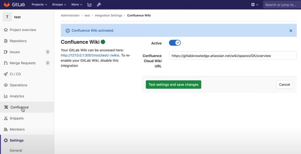Click Test settings and save changes
The width and height of the screenshot is (301, 154).
click(173, 84)
